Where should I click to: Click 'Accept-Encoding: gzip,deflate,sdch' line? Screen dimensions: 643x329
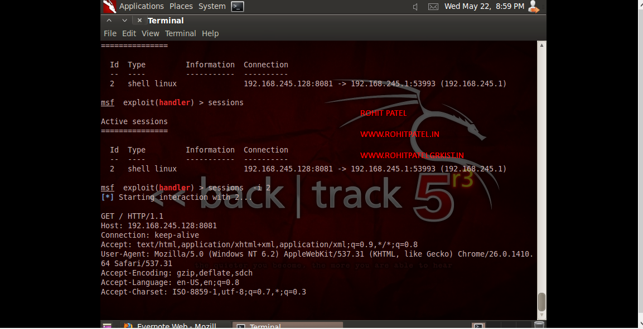[x=177, y=273]
